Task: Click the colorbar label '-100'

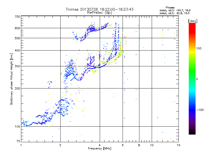Action: (x=200, y=110)
